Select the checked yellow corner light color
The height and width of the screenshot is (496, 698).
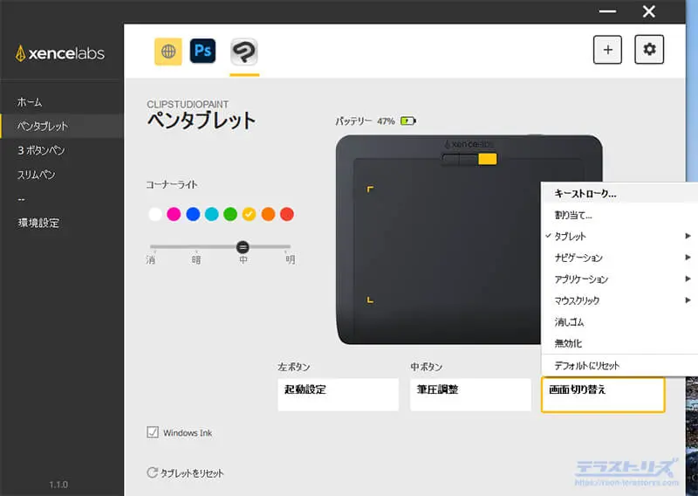point(249,214)
